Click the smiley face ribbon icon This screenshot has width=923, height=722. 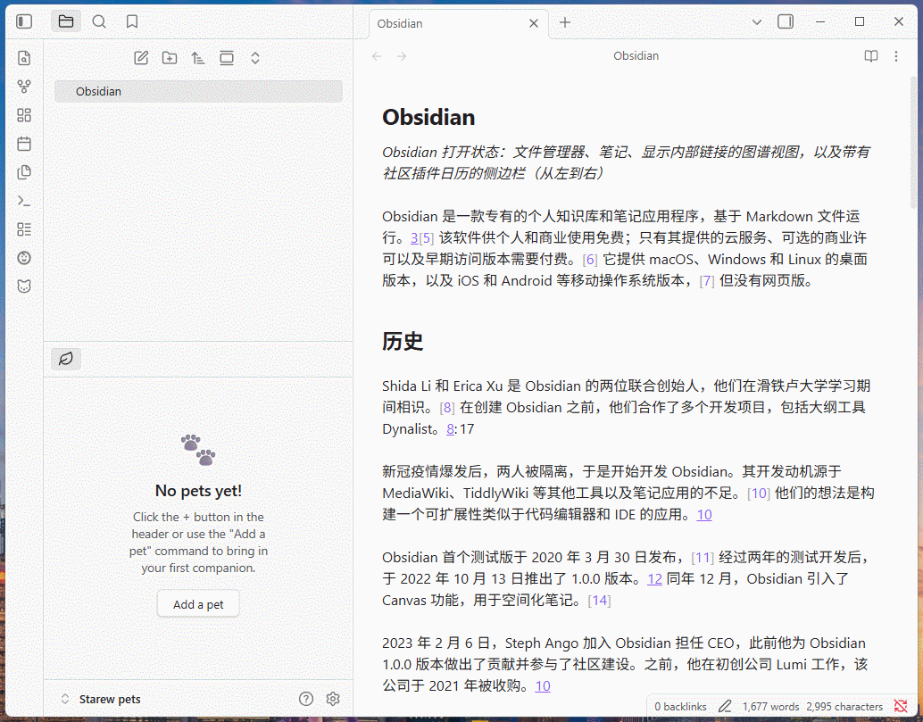click(24, 258)
